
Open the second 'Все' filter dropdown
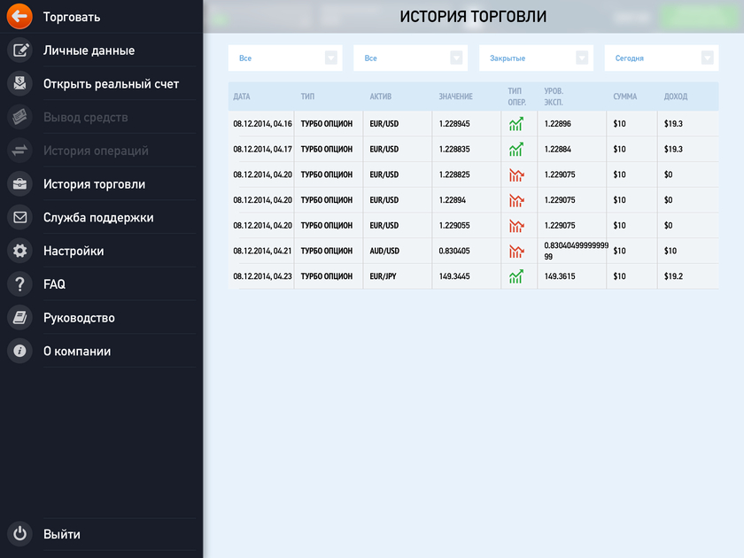(410, 58)
